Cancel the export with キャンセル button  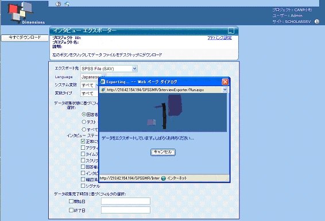pyautogui.click(x=163, y=152)
